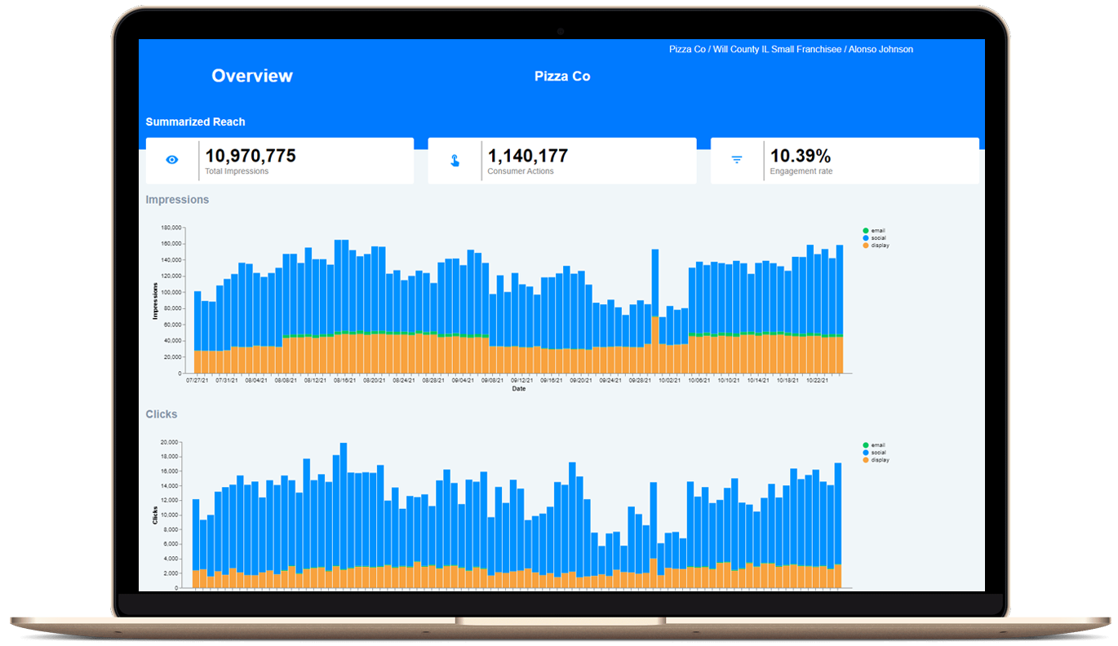This screenshot has width=1118, height=646.
Task: Click the Consumer Actions label
Action: (521, 172)
